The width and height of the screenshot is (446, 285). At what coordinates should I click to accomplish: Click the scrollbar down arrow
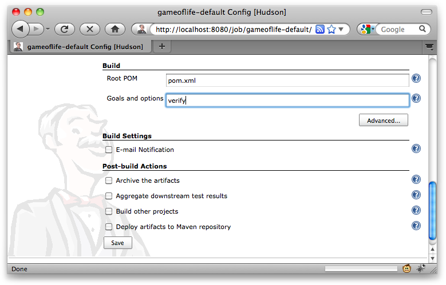click(432, 258)
